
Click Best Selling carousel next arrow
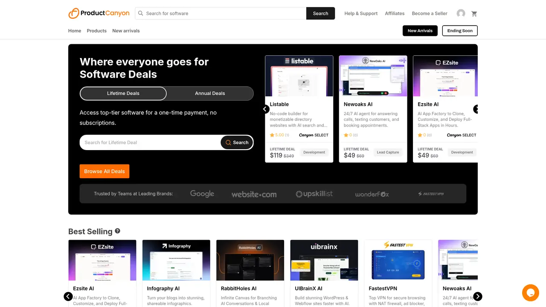coord(478,296)
